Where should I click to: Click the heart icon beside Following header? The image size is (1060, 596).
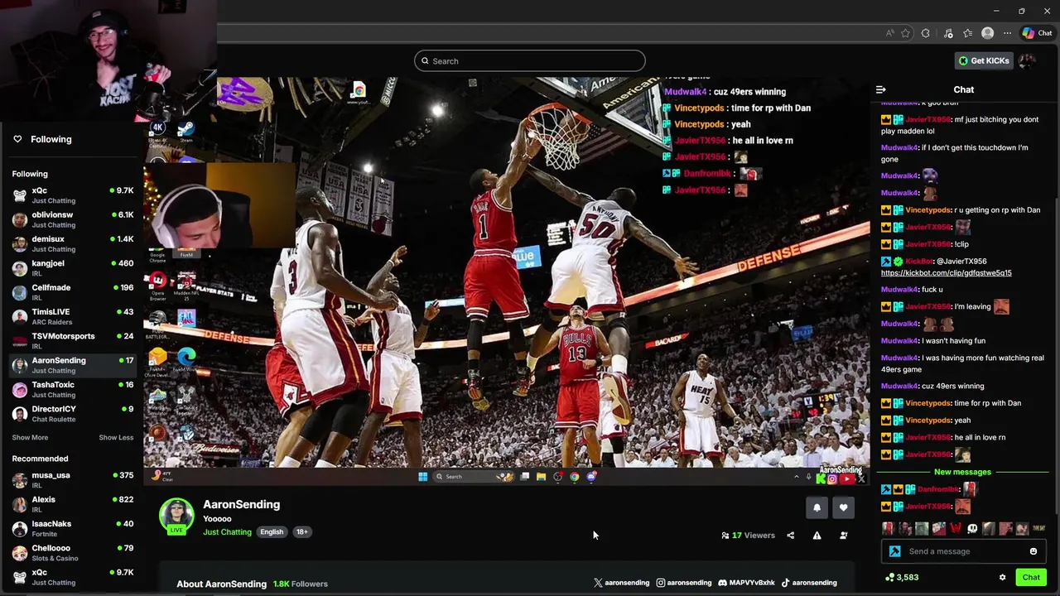point(17,139)
